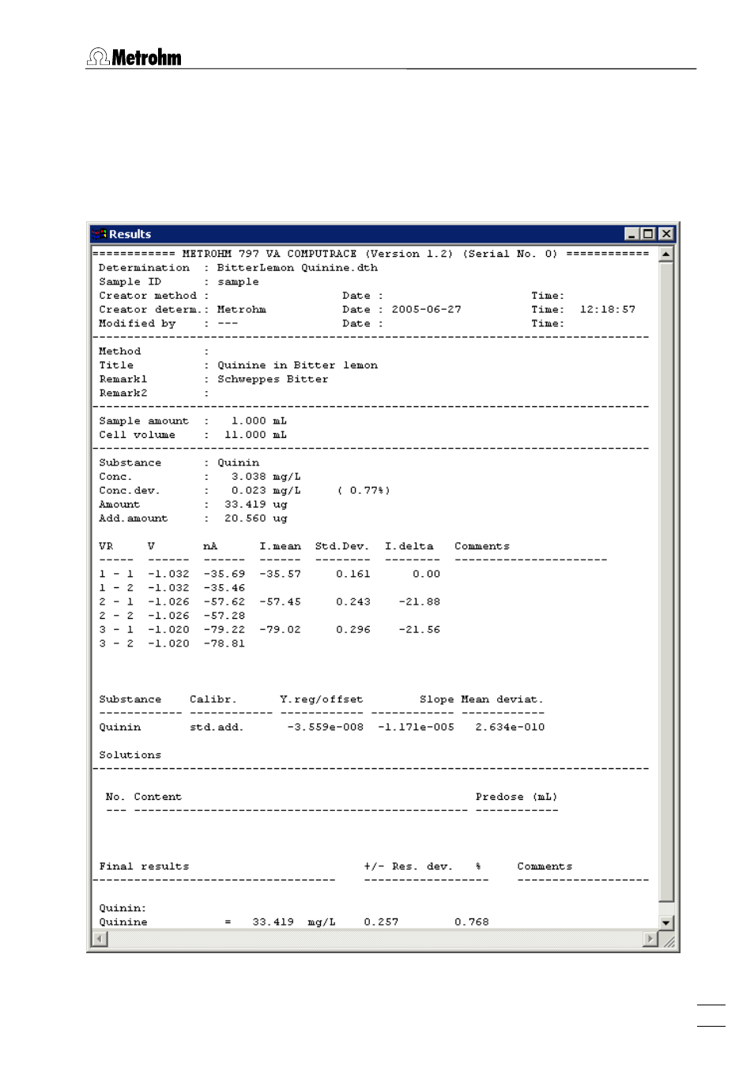Image resolution: width=754 pixels, height=1067 pixels.
Task: Click the Conc.dev. value '0.023 mg/L'
Action: pyautogui.click(x=266, y=491)
